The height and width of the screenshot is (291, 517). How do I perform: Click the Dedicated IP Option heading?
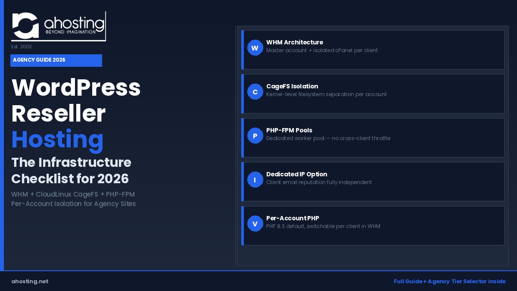[297, 174]
